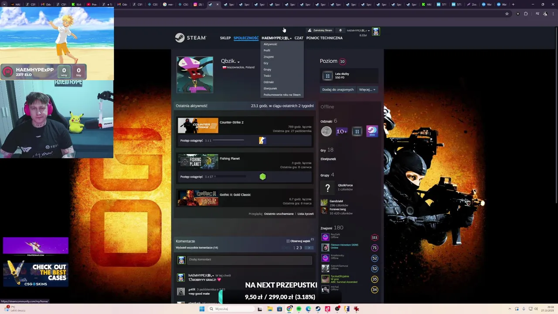Viewport: 558px width, 314px height.
Task: Open the Więcej... dropdown button
Action: tap(367, 89)
